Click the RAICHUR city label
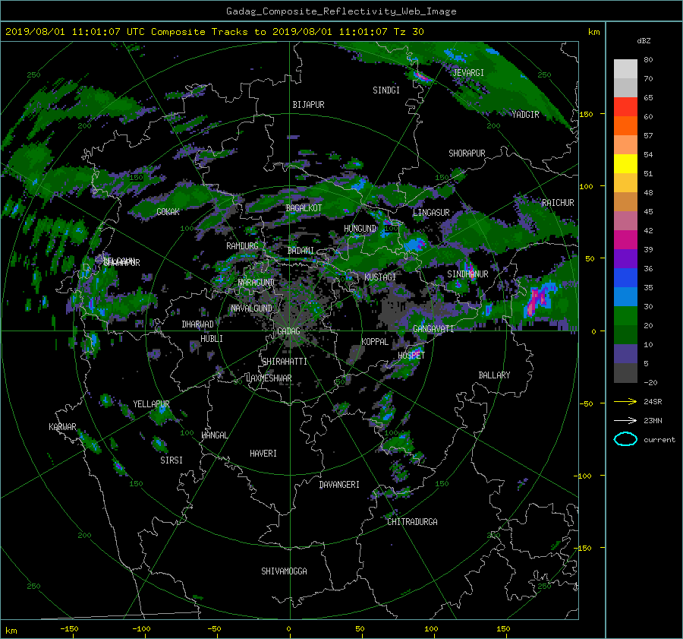The width and height of the screenshot is (683, 639). 558,203
